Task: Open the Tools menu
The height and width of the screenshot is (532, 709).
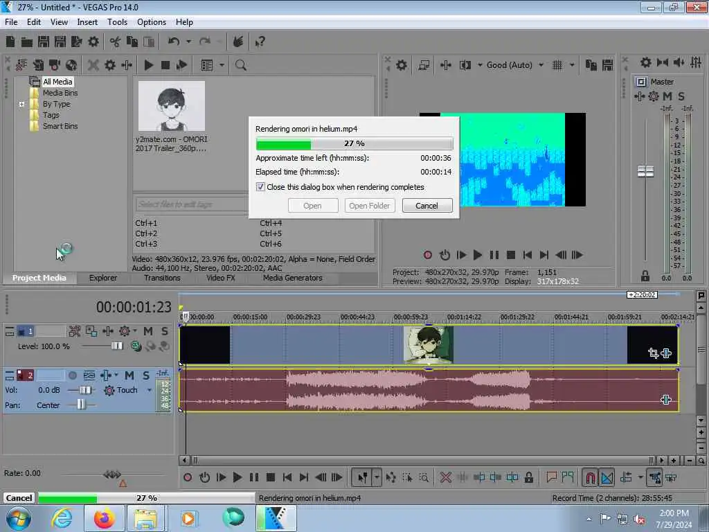Action: point(117,22)
